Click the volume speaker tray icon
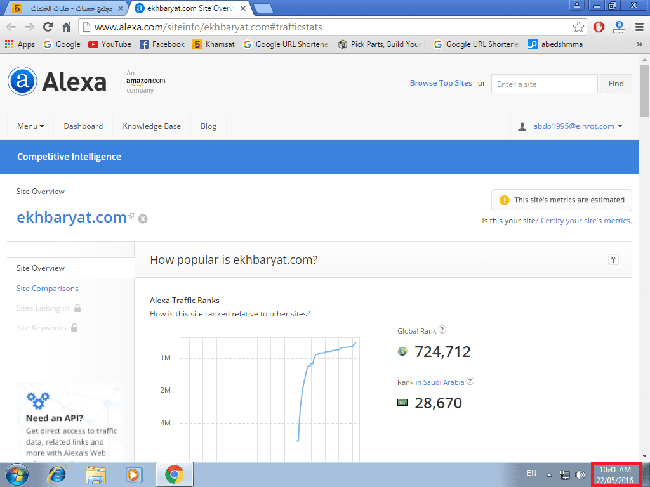 (580, 474)
